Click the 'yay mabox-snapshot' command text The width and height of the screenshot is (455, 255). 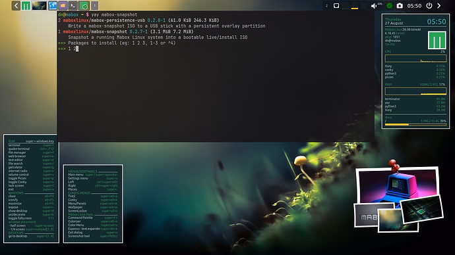[114, 14]
